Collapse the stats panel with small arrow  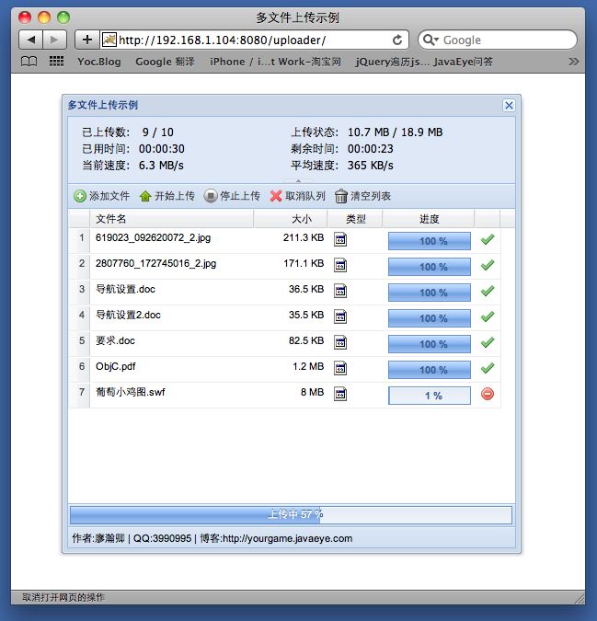(298, 181)
